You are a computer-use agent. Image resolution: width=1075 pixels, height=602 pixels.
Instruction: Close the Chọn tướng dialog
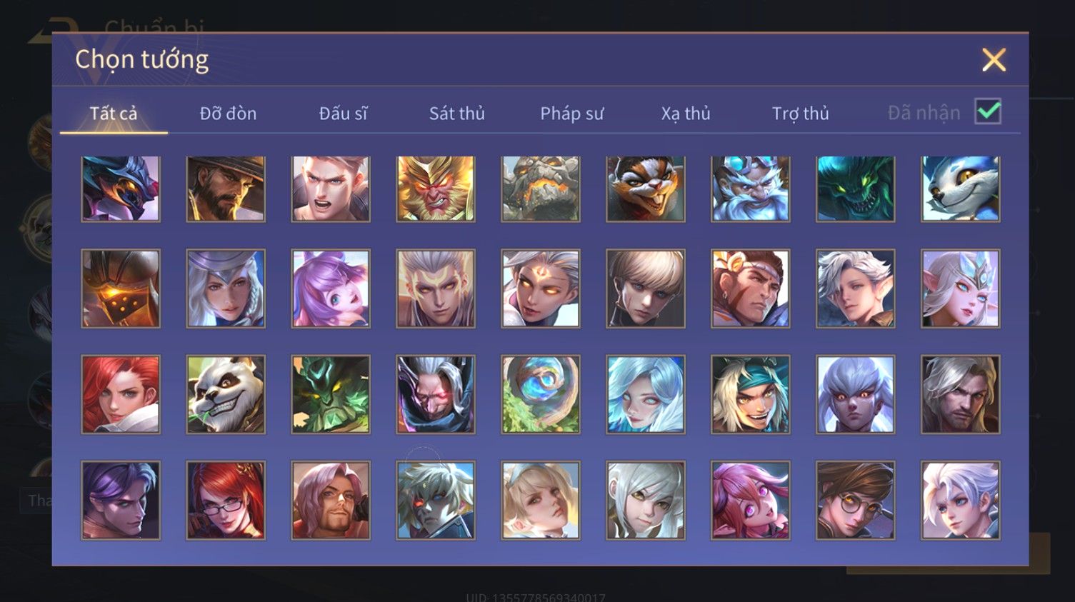click(x=994, y=60)
